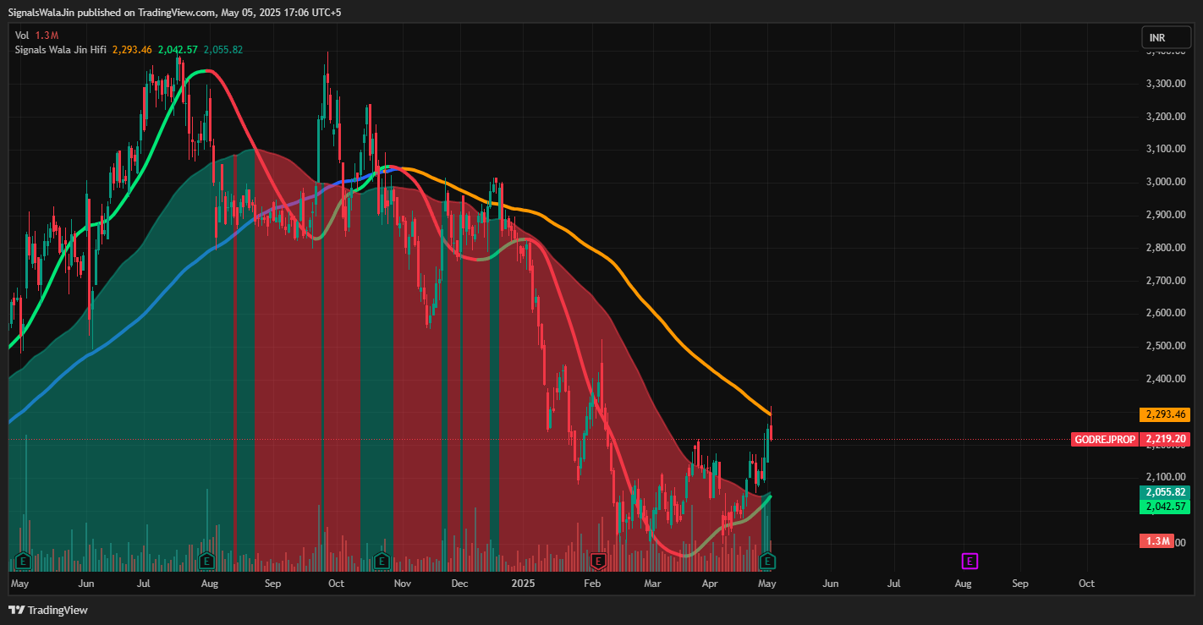Click the 2,500.00 price axis label
Viewport: 1203px width, 625px height.
1166,346
